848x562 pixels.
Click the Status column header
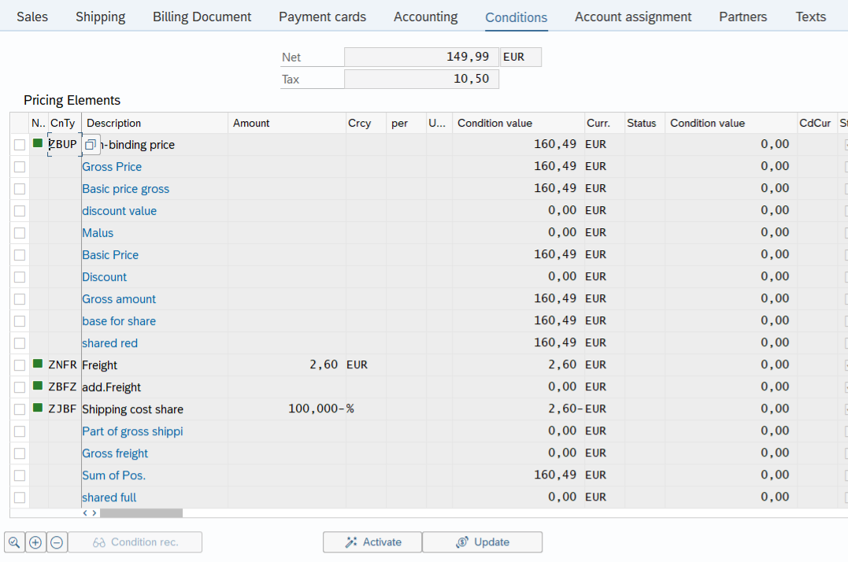pyautogui.click(x=645, y=124)
